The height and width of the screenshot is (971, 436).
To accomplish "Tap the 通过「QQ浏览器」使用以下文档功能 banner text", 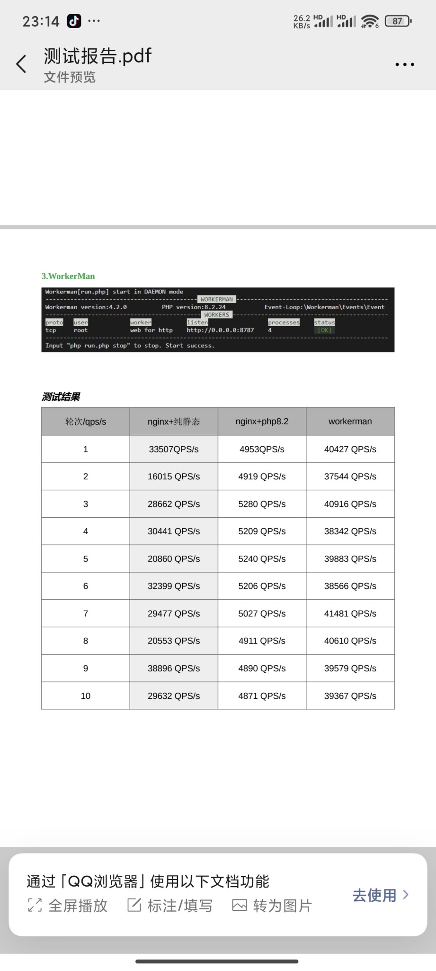I will [x=148, y=882].
